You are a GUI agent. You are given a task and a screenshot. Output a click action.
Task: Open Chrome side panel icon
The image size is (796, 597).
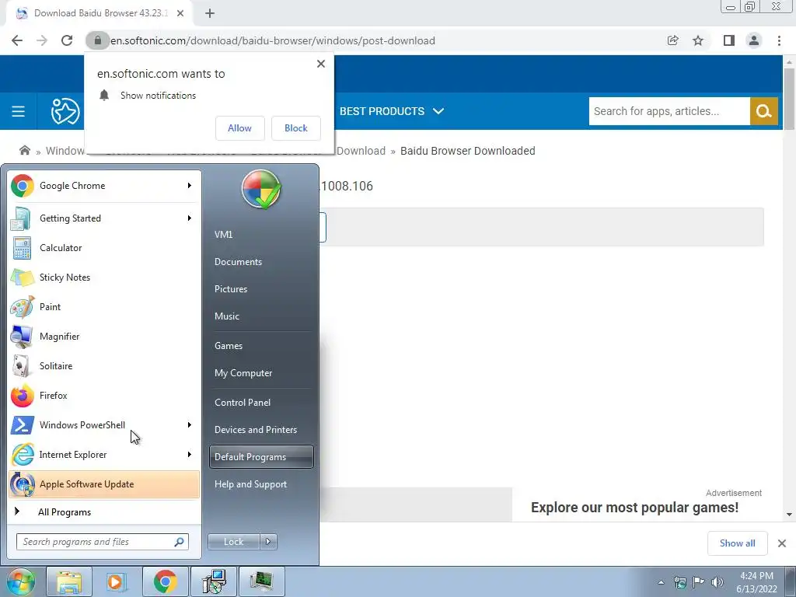coord(729,40)
